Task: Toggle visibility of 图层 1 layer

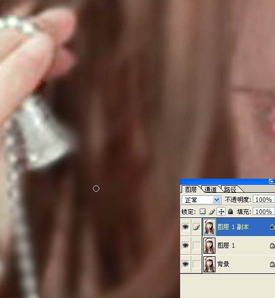Action: tap(186, 245)
